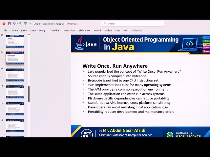Open the Design tab
The width and height of the screenshot is (210, 157).
[43, 30]
